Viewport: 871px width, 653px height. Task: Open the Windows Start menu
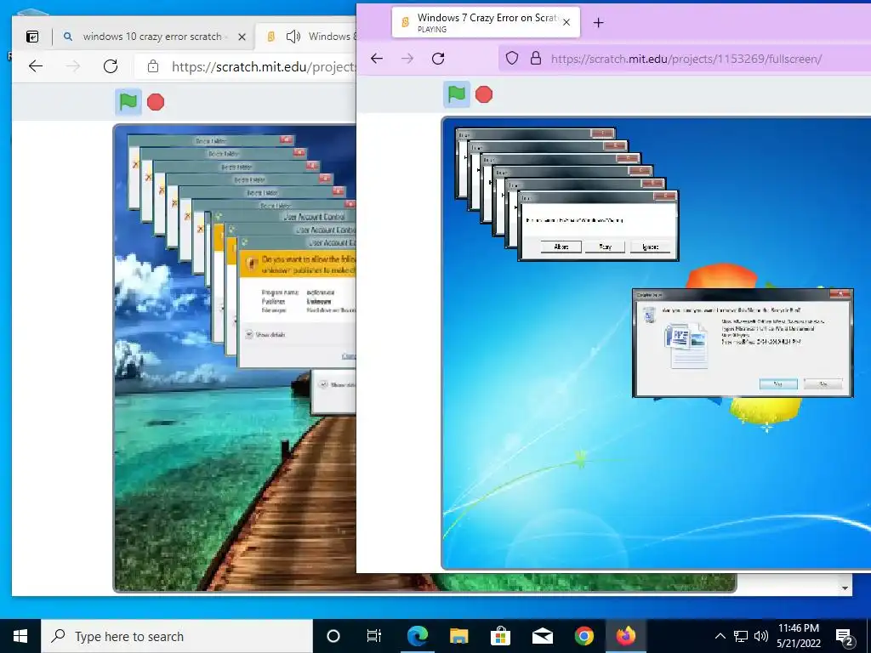(x=20, y=636)
